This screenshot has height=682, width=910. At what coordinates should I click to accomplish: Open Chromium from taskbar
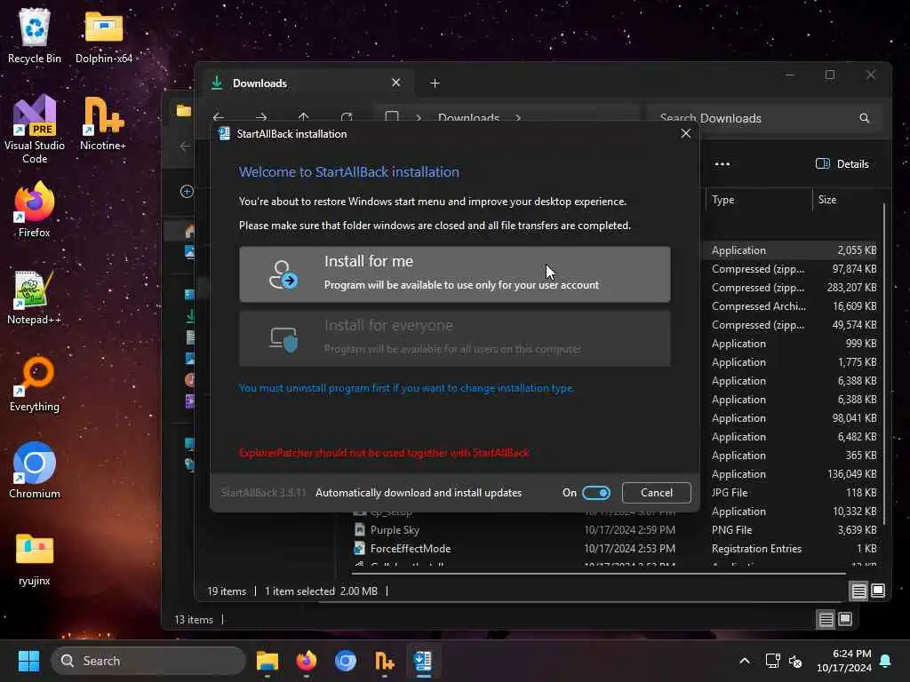[346, 661]
